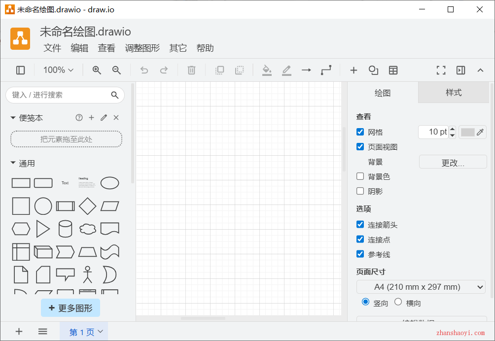
Task: Toggle the left sidebar panel icon
Action: 21,70
